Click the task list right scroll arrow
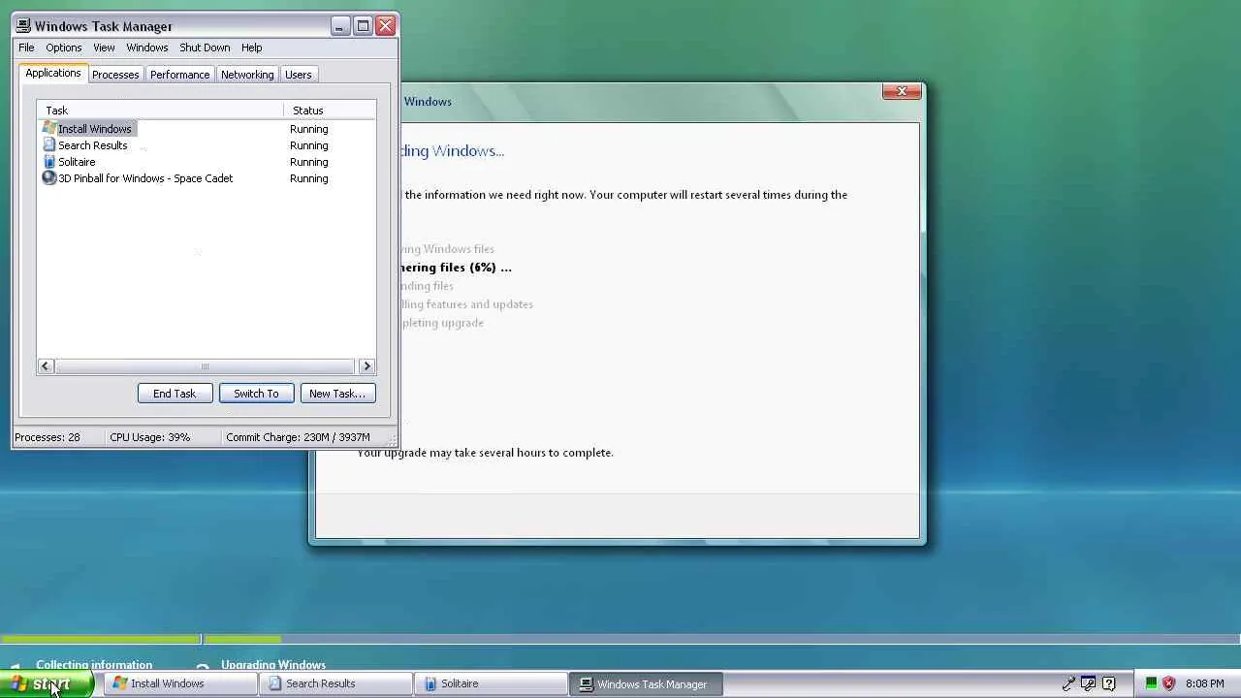This screenshot has width=1241, height=698. (366, 366)
